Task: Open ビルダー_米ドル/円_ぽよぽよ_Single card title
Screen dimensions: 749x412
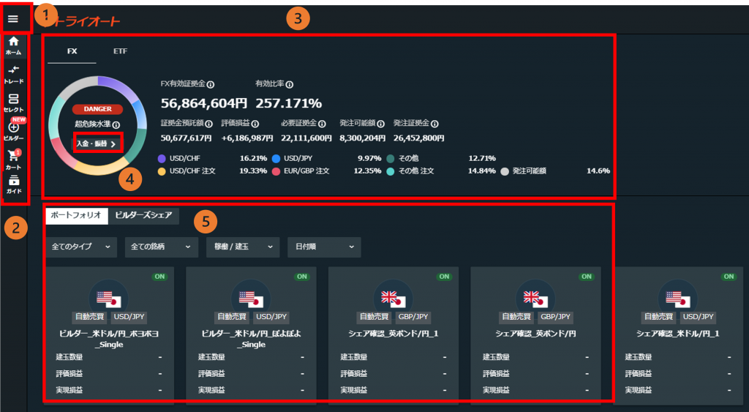Action: coord(252,339)
